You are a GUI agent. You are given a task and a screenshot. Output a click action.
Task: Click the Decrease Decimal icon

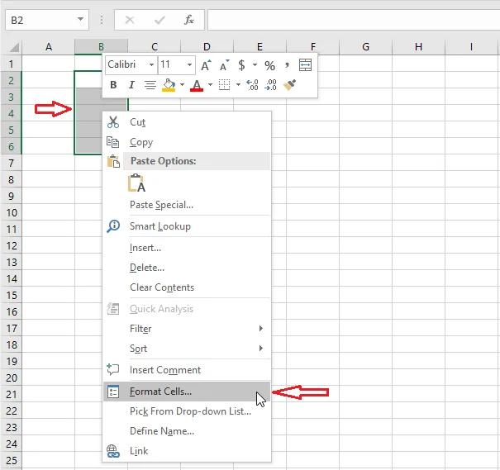[270, 85]
